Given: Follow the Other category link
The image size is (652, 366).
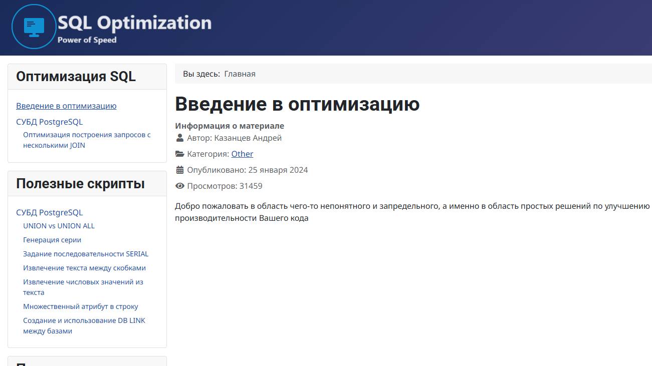Looking at the screenshot, I should (x=242, y=154).
